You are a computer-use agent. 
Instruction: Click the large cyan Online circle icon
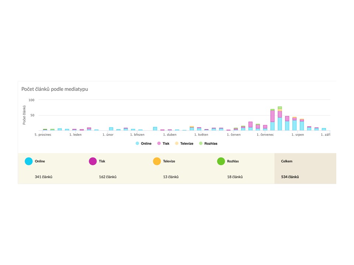pos(29,161)
